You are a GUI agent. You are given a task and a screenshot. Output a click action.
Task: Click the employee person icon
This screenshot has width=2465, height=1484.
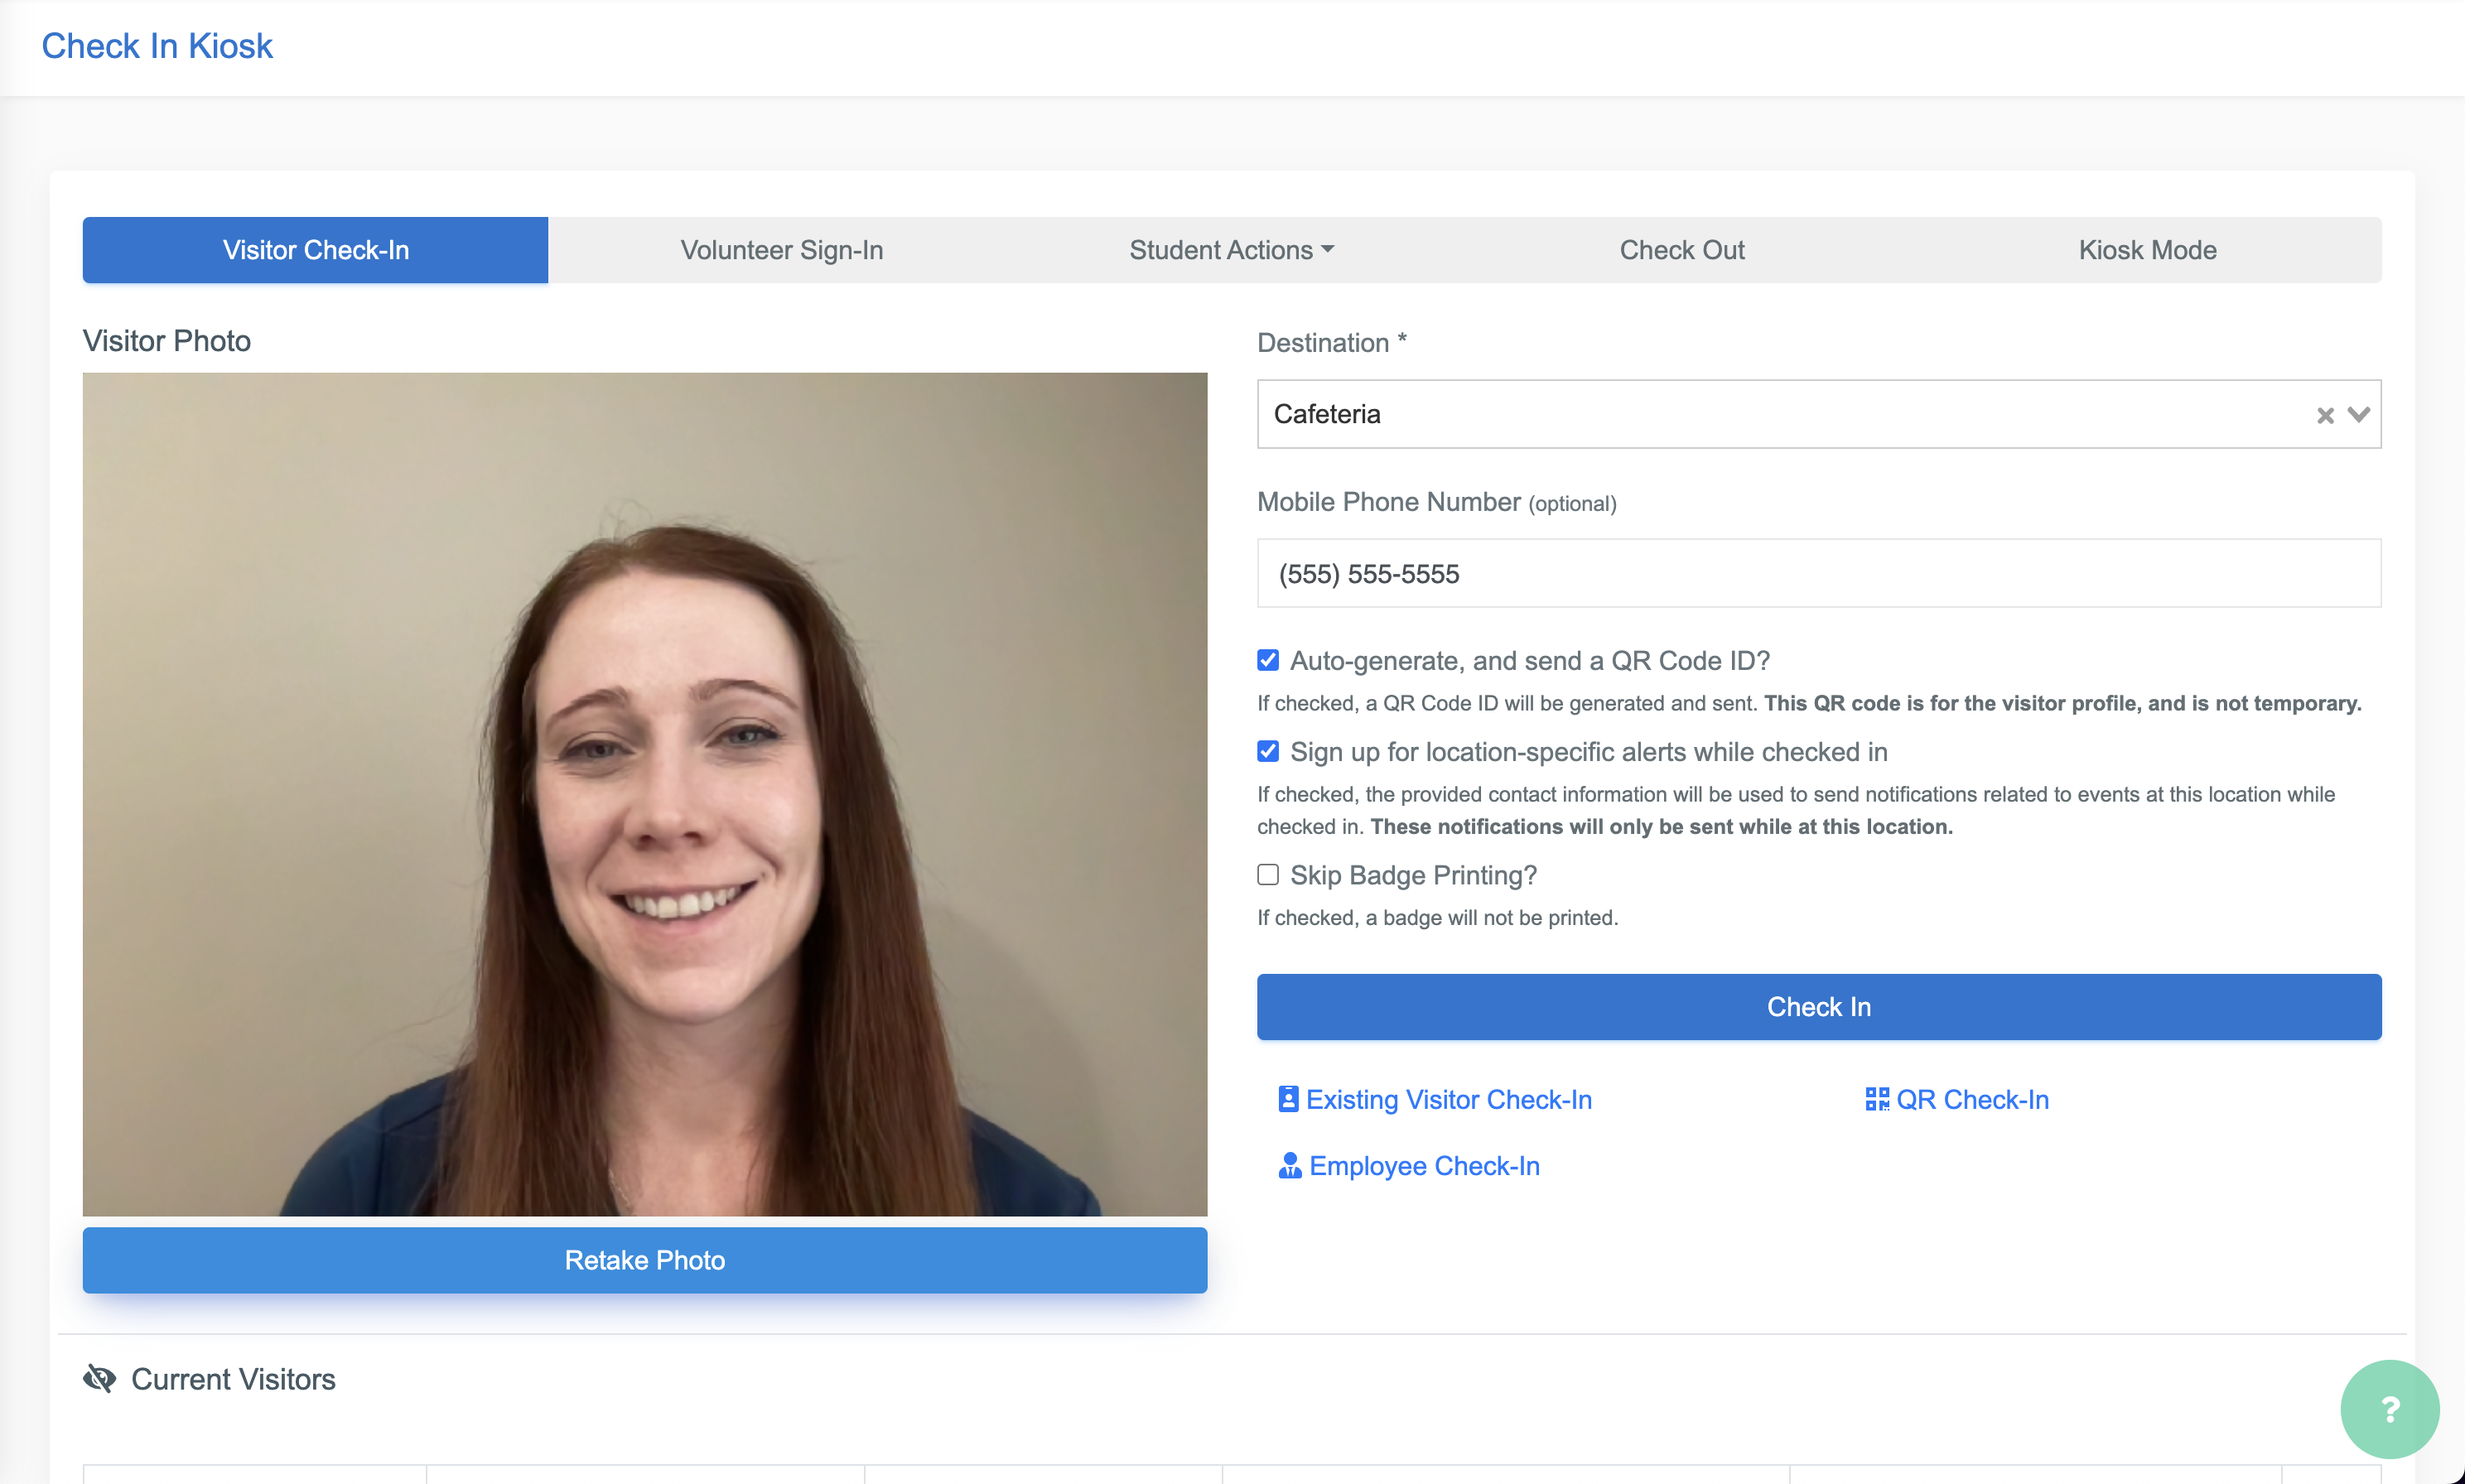tap(1289, 1166)
